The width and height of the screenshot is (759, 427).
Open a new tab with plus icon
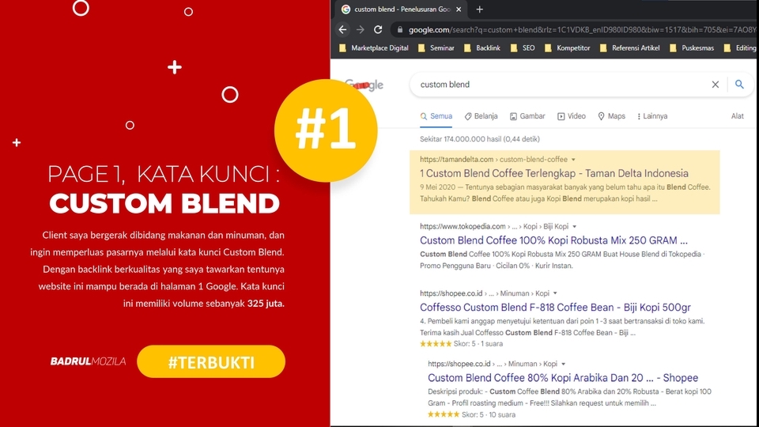click(480, 9)
